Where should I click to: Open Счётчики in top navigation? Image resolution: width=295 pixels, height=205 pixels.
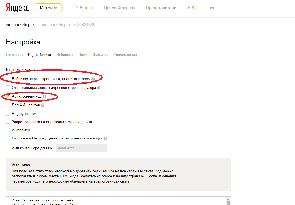coord(83,8)
